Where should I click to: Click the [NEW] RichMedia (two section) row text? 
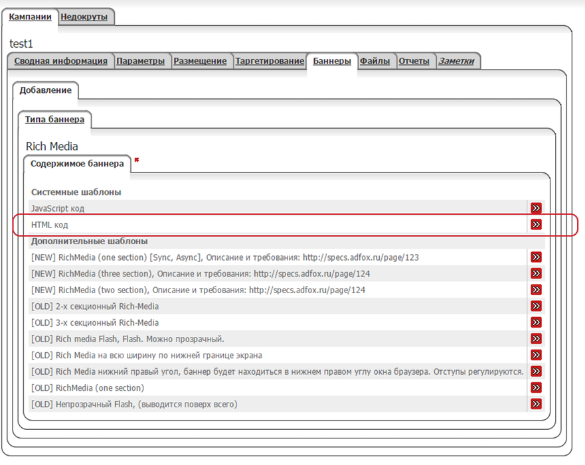click(198, 290)
